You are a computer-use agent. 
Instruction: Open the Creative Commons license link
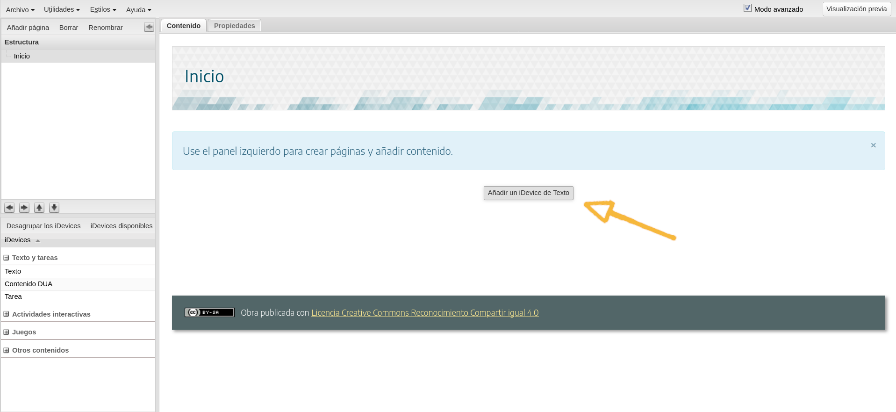point(424,313)
